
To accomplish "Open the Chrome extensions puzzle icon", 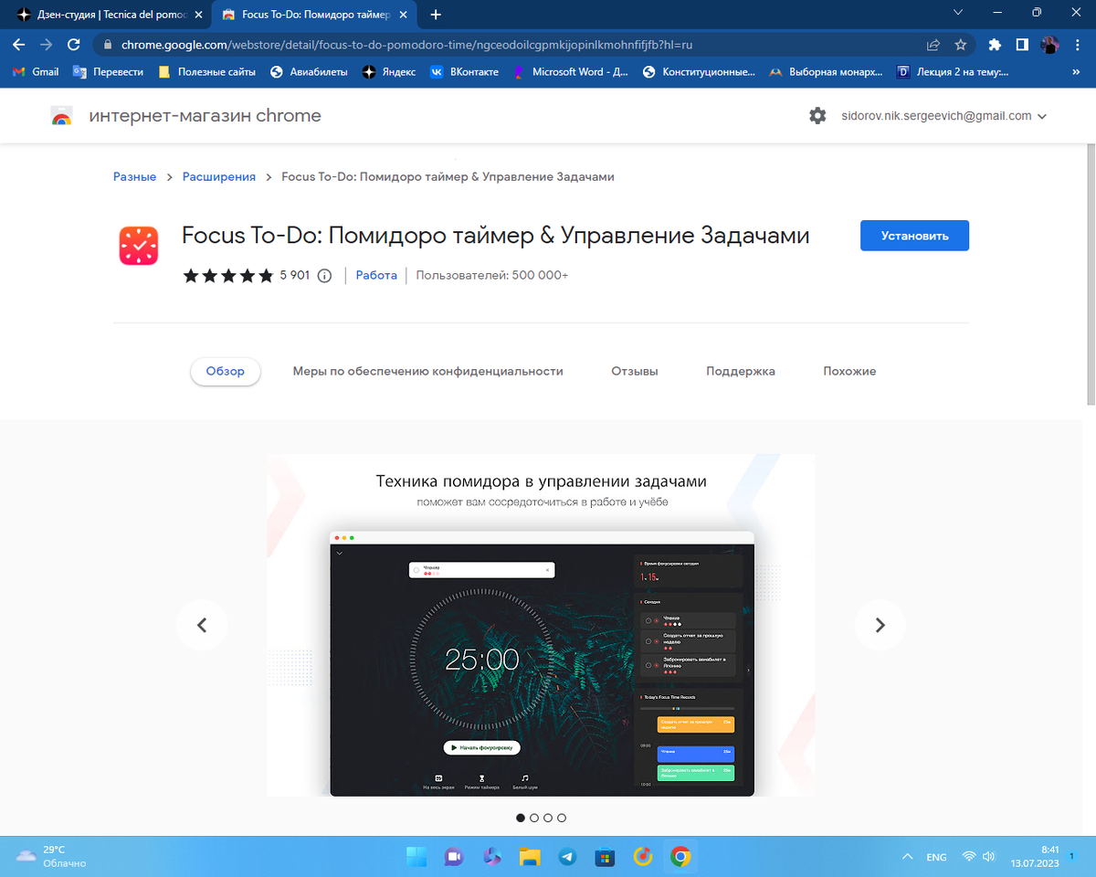I will pos(996,44).
